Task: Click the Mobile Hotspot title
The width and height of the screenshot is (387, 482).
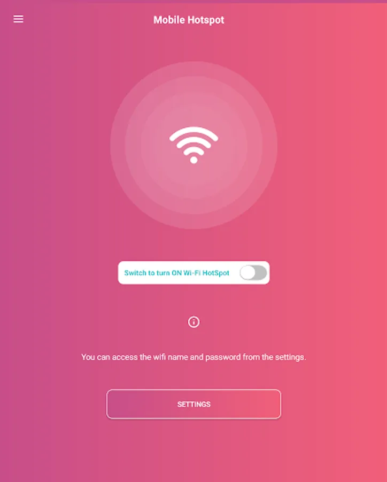Action: click(x=189, y=20)
